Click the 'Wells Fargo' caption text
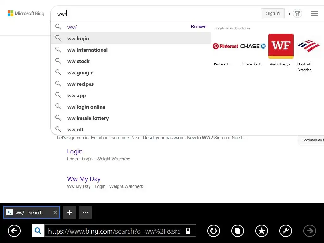This screenshot has height=243, width=324. (x=279, y=64)
